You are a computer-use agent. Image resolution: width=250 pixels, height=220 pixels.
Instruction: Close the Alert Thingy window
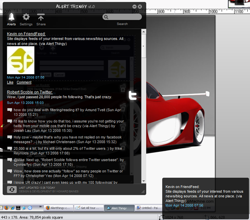[140, 6]
